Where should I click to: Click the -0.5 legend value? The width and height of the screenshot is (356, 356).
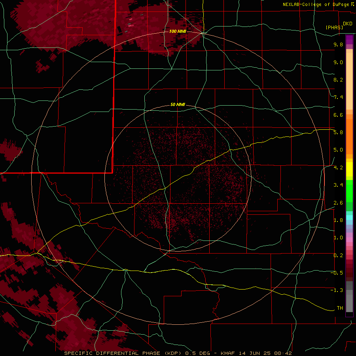tap(337, 273)
